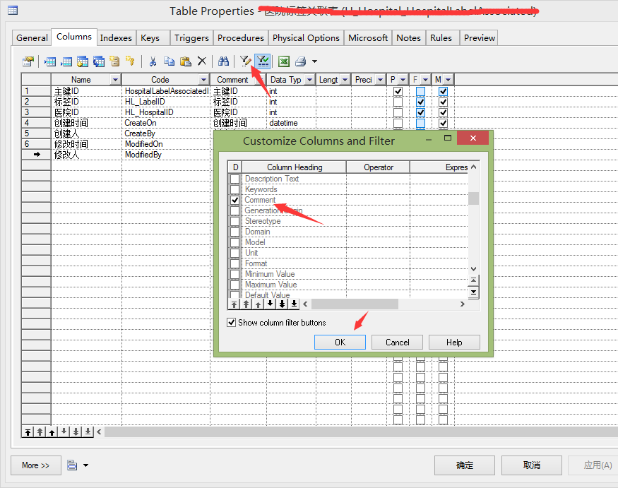Switch to the Preview tab

point(480,38)
